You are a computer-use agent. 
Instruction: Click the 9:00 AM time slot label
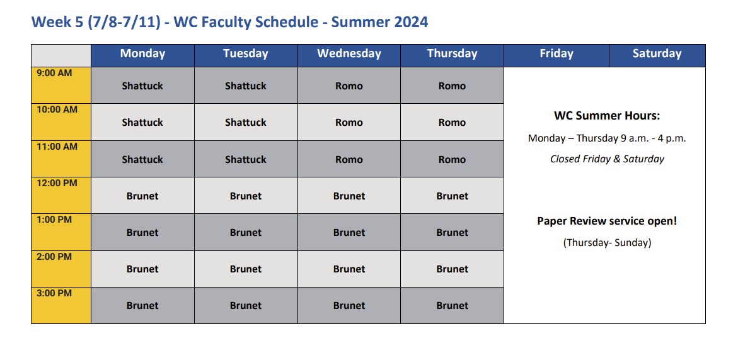(55, 73)
